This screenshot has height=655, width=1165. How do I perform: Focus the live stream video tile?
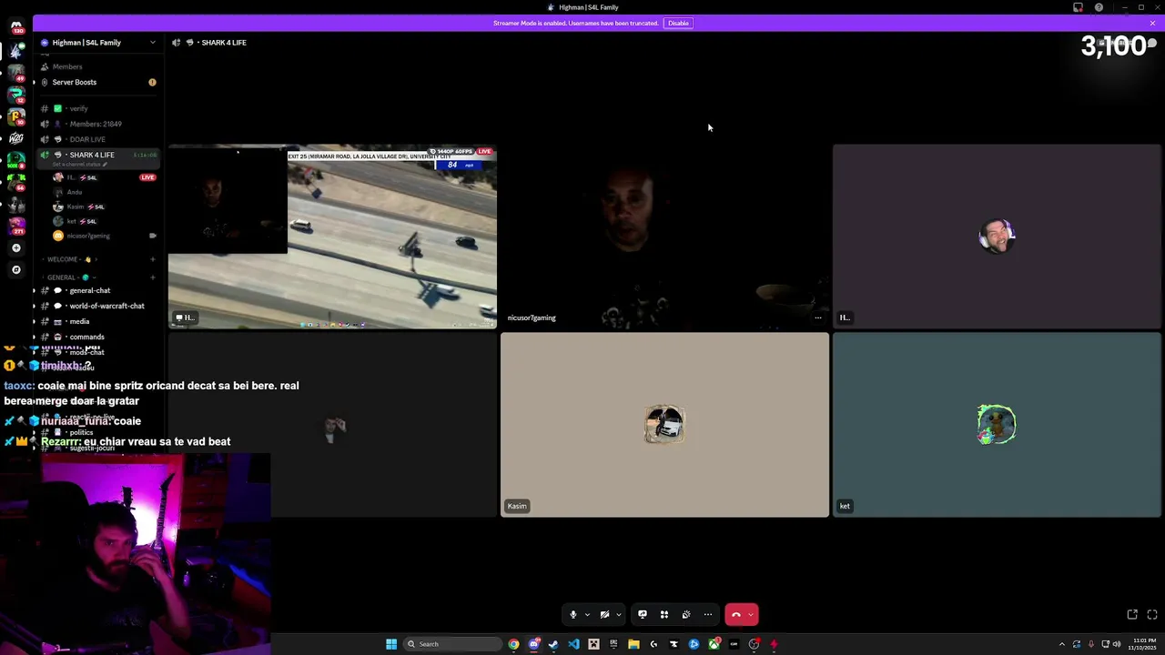[333, 237]
